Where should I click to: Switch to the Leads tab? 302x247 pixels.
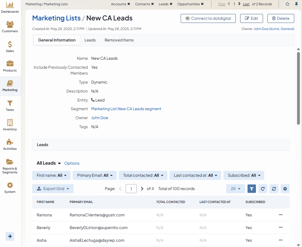coord(90,40)
